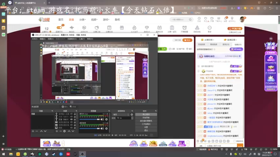280x157 pixels.
Task: Toggle visibility eye of the image source
Action: (71, 128)
